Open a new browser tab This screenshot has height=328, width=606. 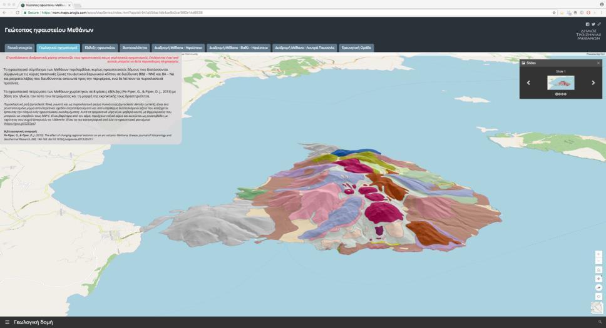78,6
